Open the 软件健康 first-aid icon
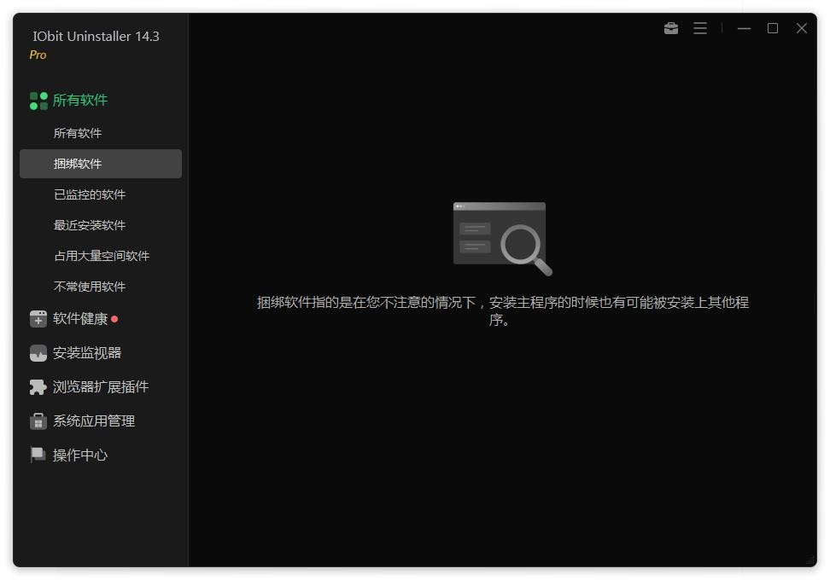The height and width of the screenshot is (580, 830). 38,319
